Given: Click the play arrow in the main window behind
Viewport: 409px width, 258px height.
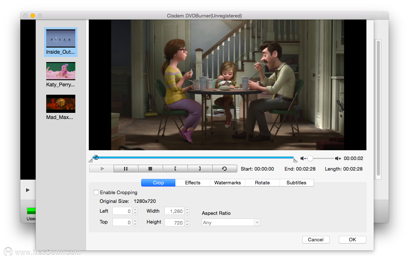Looking at the screenshot, I should pyautogui.click(x=28, y=190).
